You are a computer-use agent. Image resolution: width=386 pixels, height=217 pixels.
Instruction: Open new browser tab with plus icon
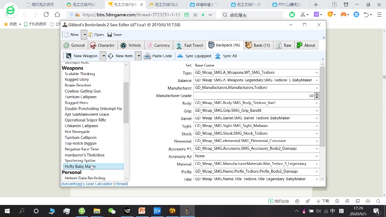click(316, 5)
